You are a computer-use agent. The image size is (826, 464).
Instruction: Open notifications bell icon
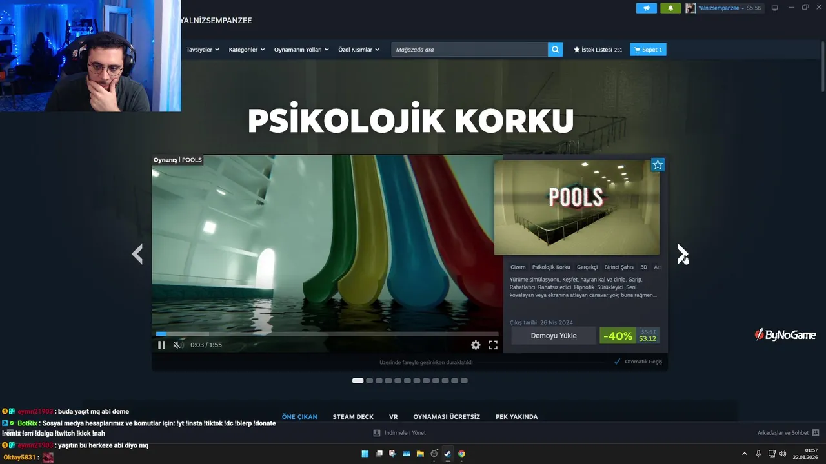670,8
